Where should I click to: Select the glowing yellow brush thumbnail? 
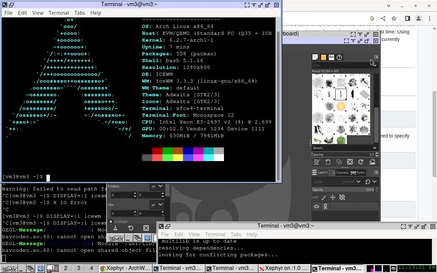click(x=341, y=106)
